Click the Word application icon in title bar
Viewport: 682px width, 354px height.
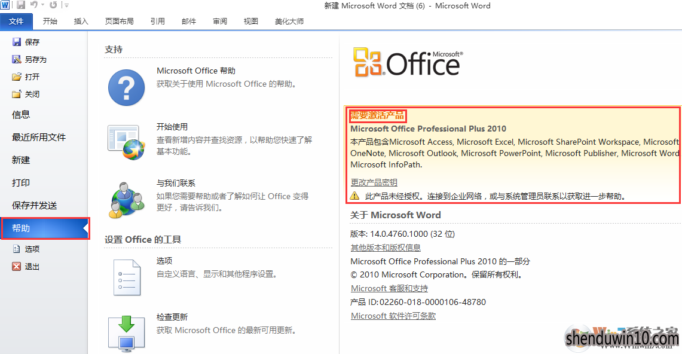pyautogui.click(x=5, y=5)
